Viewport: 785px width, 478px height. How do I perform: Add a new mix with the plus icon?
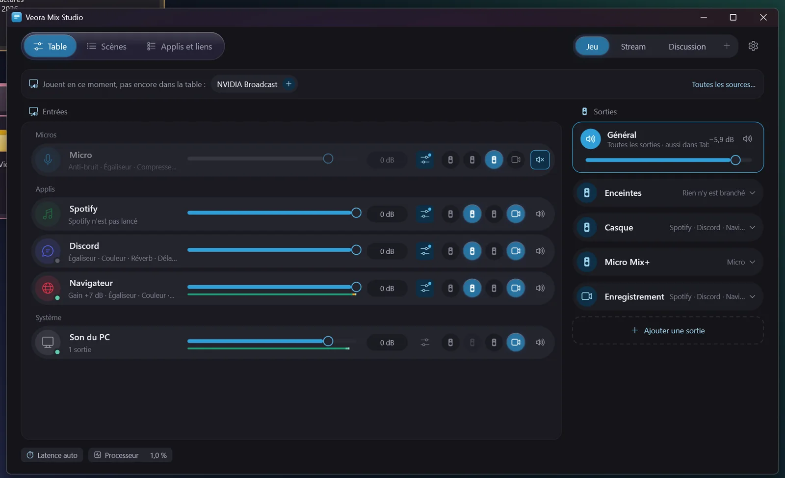[727, 46]
